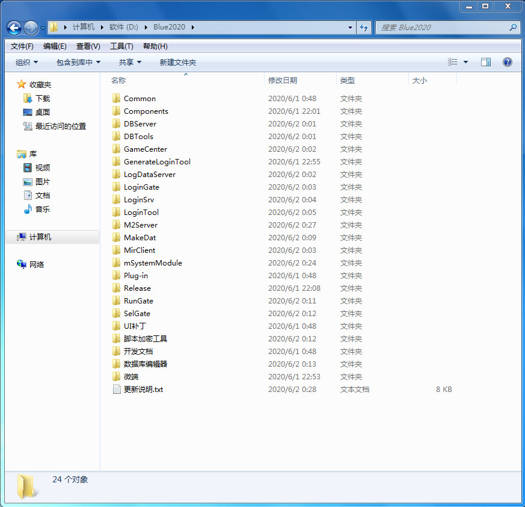Sort by the 修改日期 column header
The height and width of the screenshot is (507, 525).
pyautogui.click(x=283, y=81)
